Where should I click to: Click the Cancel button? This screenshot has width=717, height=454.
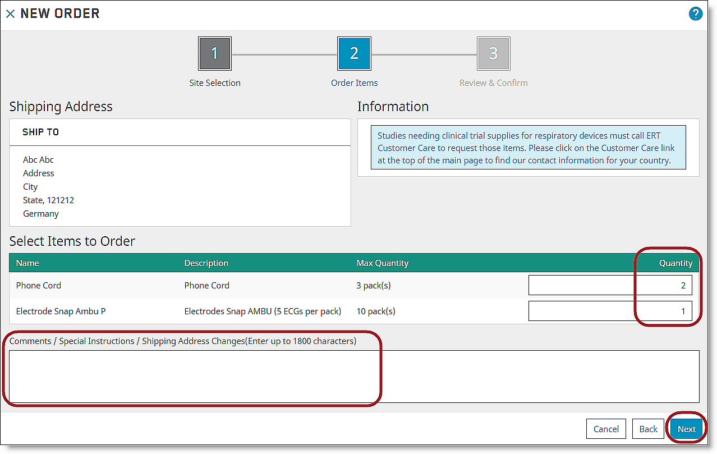(606, 429)
